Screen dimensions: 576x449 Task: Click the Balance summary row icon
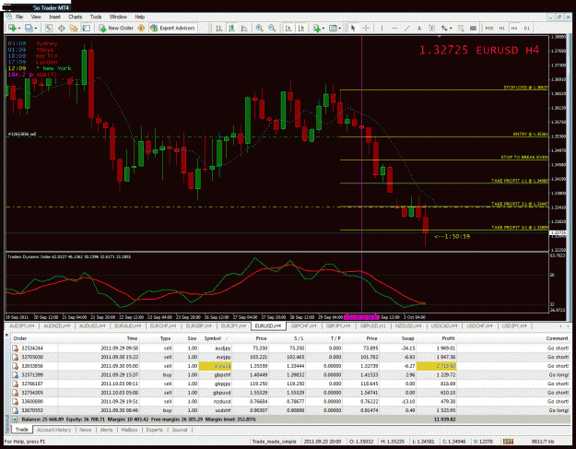[15, 419]
